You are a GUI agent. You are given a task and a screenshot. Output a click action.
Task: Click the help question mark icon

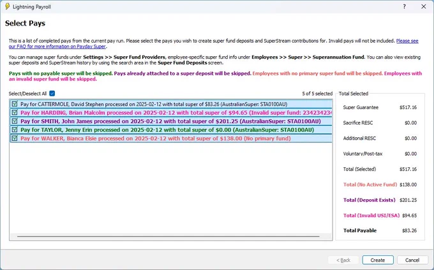pos(405,6)
